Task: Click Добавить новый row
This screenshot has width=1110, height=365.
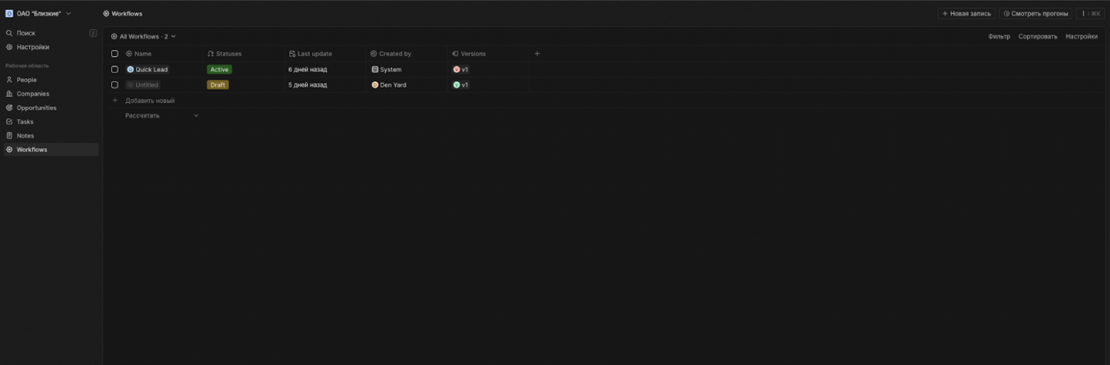Action: (x=149, y=100)
